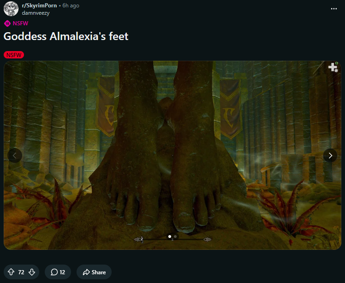The width and height of the screenshot is (345, 283).
Task: Go to previous gallery image
Action: [x=15, y=156]
